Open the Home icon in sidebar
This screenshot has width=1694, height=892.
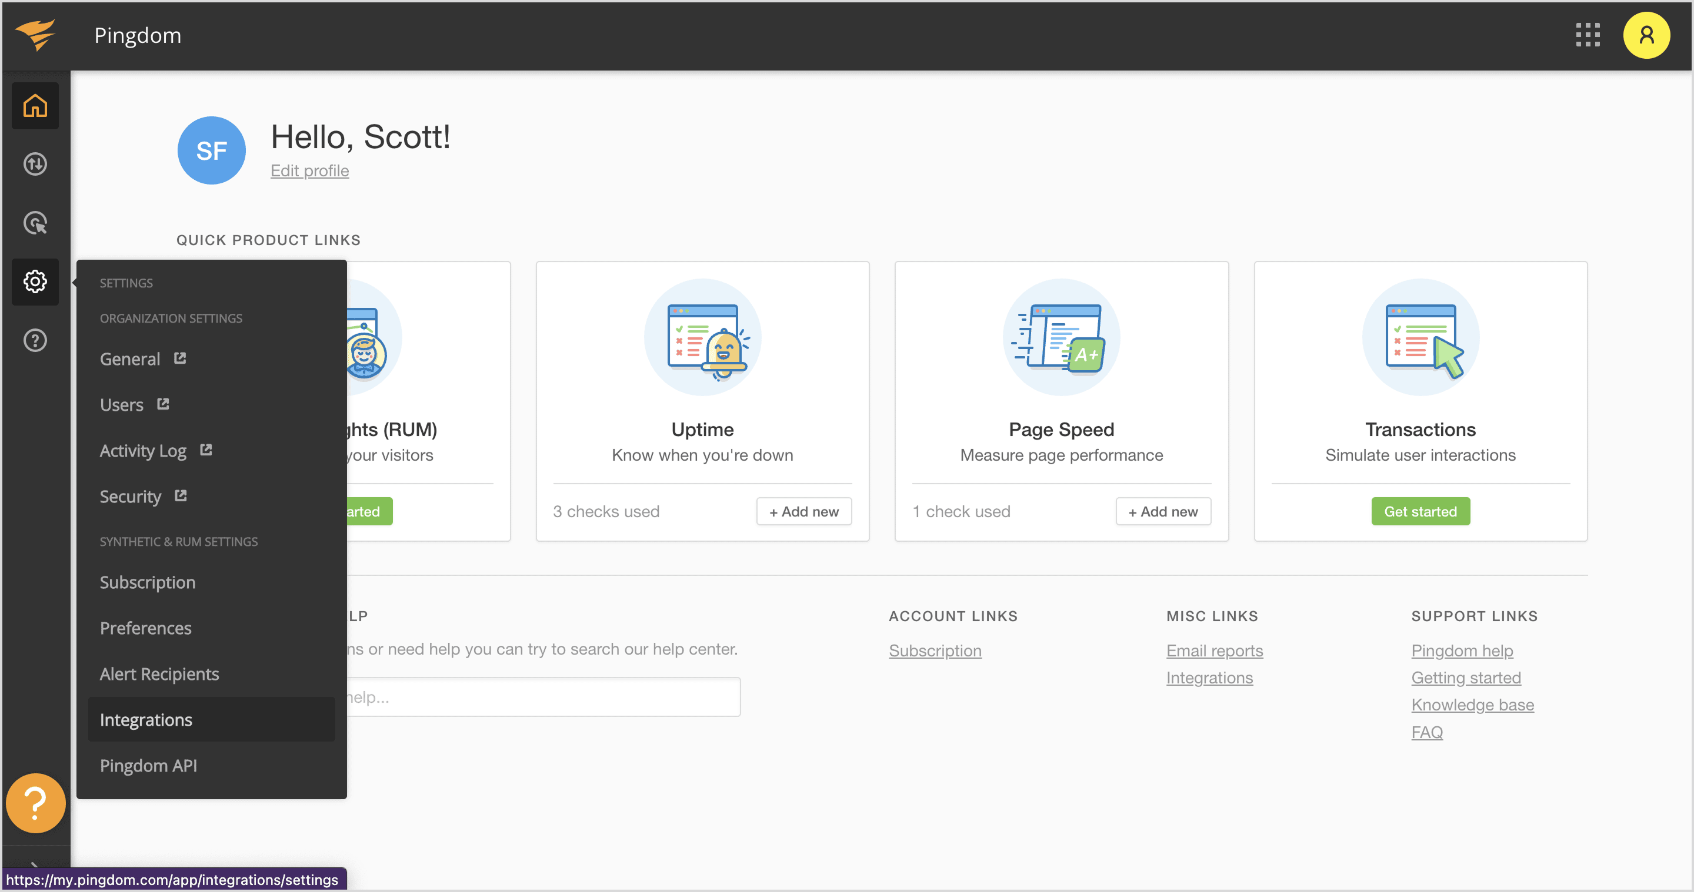35,106
